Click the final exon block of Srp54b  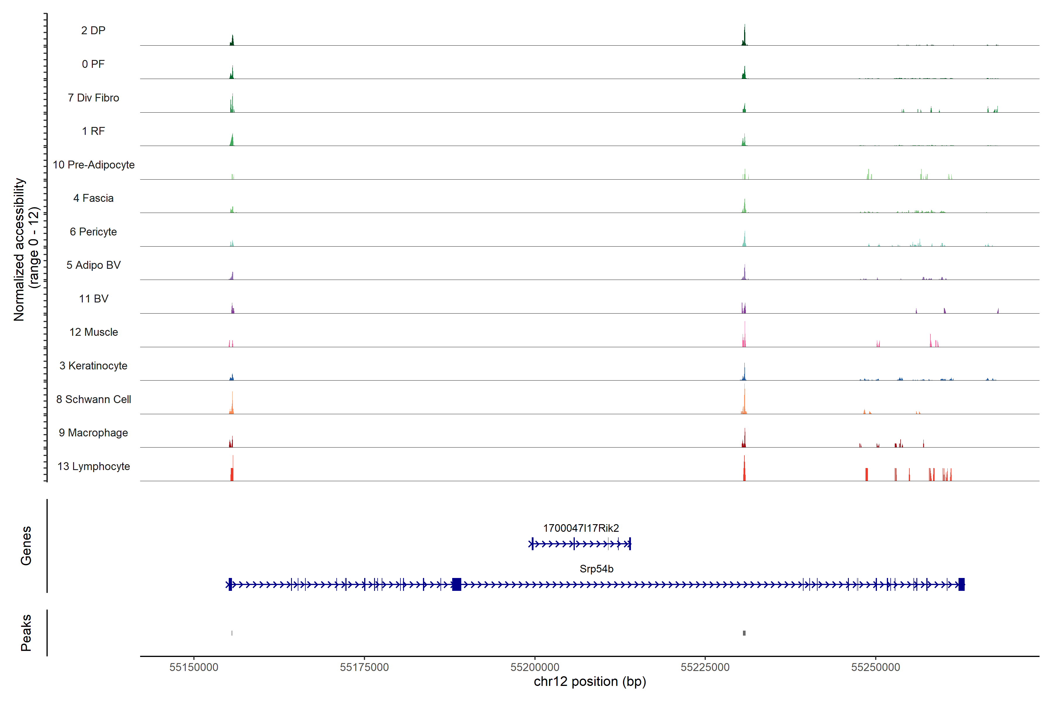pos(961,584)
